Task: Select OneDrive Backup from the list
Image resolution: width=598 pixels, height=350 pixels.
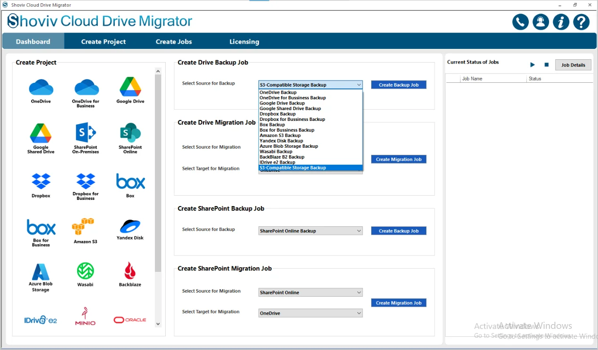Action: coord(311,93)
